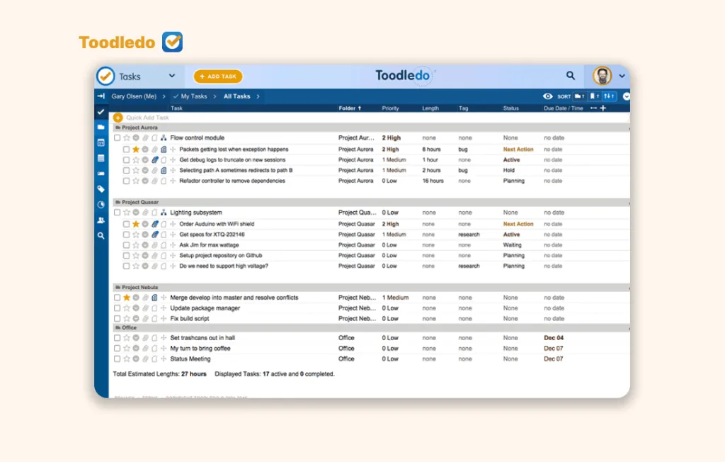Open the Tasks section dropdown arrow

[172, 77]
